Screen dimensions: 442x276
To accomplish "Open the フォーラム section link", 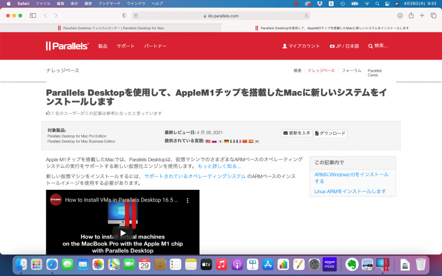I will [x=351, y=71].
